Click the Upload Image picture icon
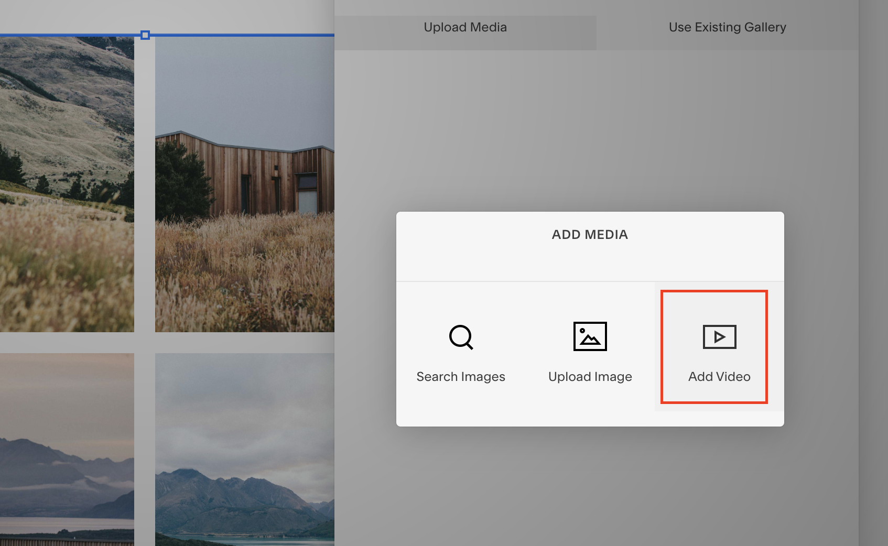The width and height of the screenshot is (888, 546). tap(590, 336)
